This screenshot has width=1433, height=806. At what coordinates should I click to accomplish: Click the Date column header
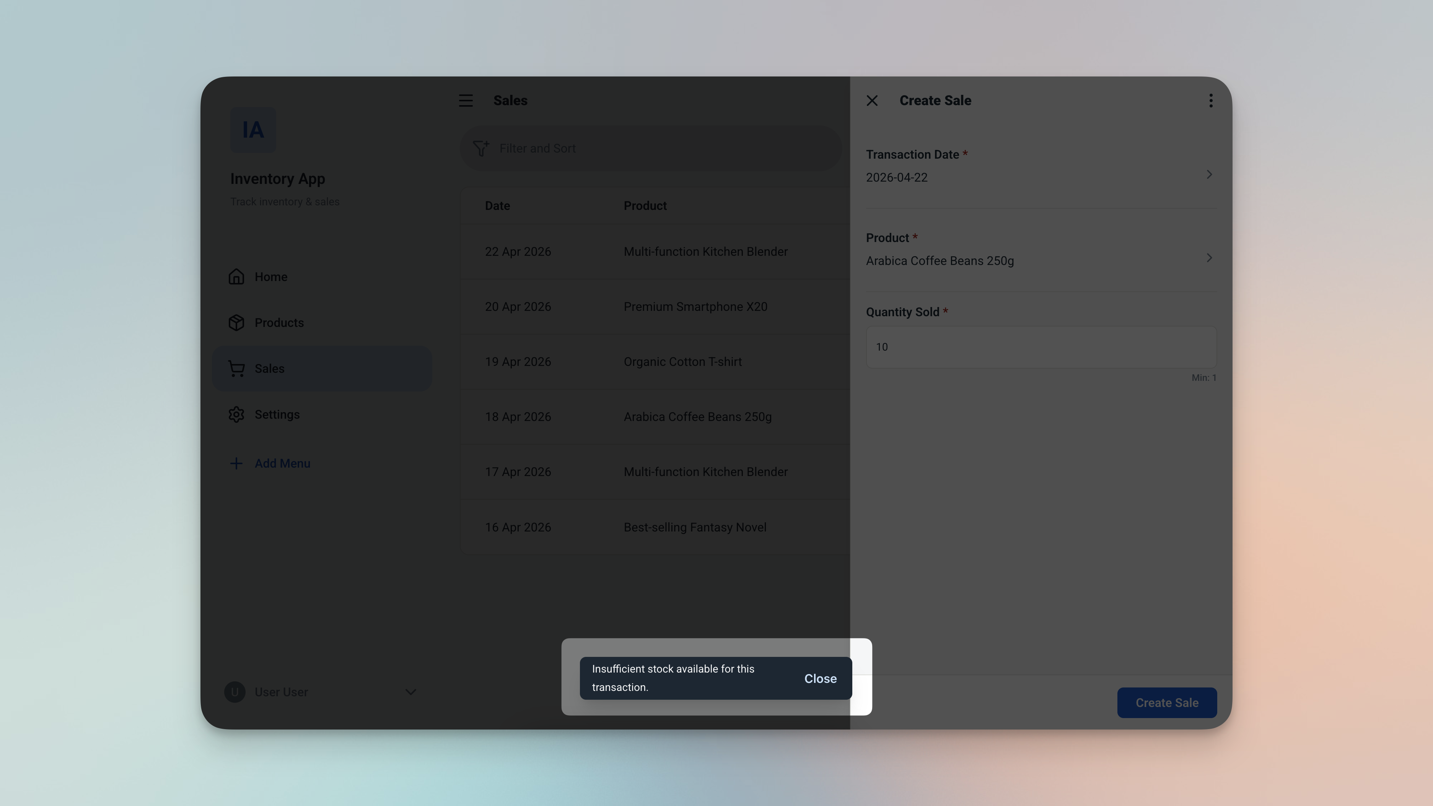497,206
